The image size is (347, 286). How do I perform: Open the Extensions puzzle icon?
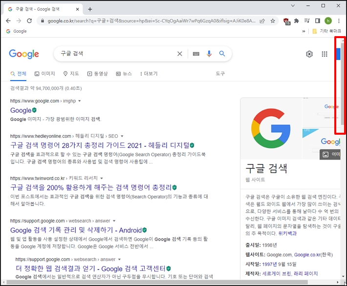click(x=296, y=21)
